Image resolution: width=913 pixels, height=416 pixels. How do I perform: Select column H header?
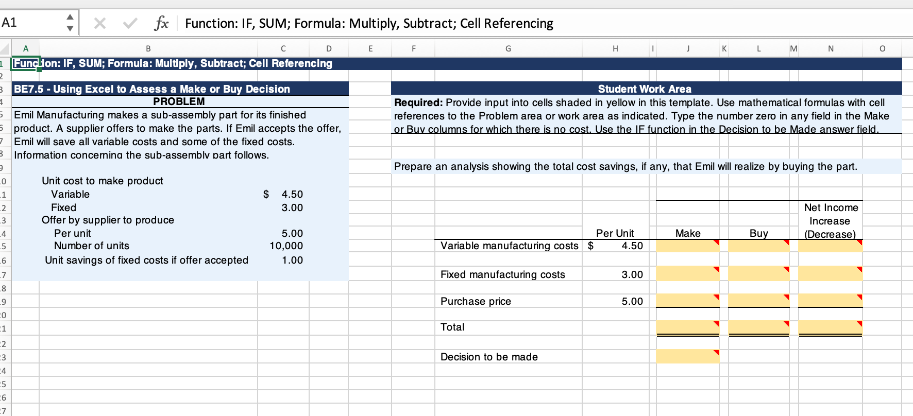click(x=615, y=49)
